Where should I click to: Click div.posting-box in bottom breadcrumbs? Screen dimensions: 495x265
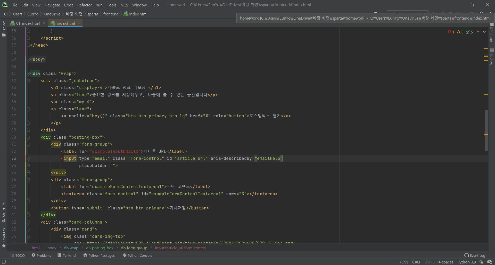click(100, 248)
